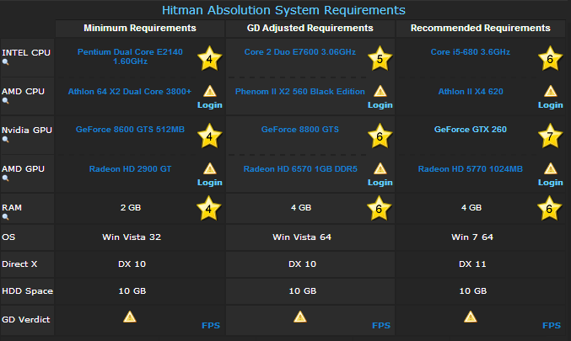Click the Minimum Requirements column header
Screen dimensions: 571x341
point(140,28)
